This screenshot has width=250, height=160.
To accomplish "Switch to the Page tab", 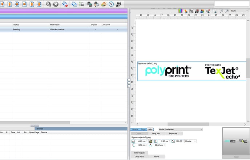I will [143, 129].
